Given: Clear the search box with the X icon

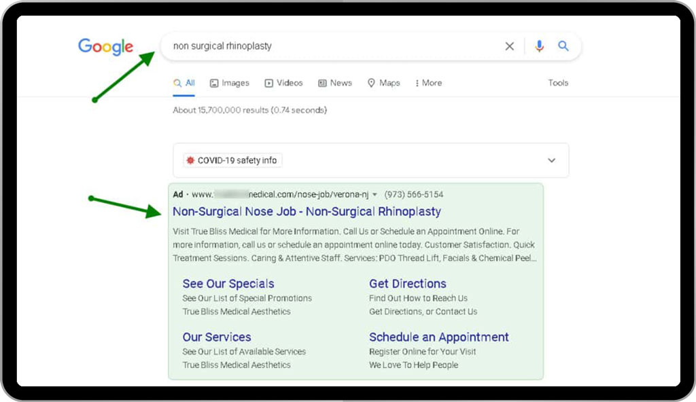Looking at the screenshot, I should coord(510,46).
